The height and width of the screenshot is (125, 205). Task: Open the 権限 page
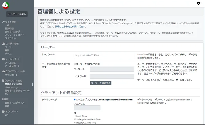click(7, 50)
